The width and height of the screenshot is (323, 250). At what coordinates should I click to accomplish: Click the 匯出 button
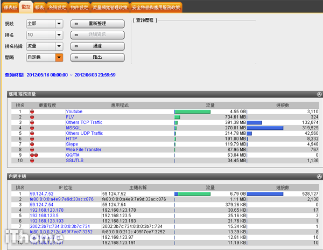(97, 57)
